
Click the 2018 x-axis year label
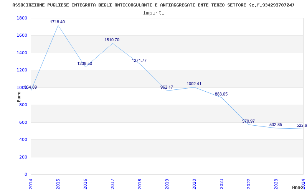pyautogui.click(x=140, y=184)
